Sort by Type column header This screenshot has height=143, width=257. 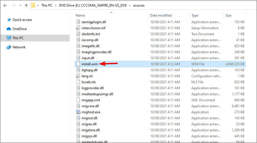(x=195, y=15)
